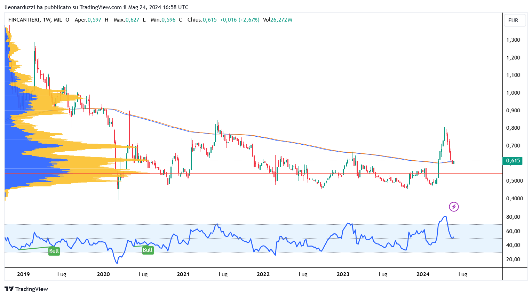Click the 2019 time axis label

[x=23, y=274]
